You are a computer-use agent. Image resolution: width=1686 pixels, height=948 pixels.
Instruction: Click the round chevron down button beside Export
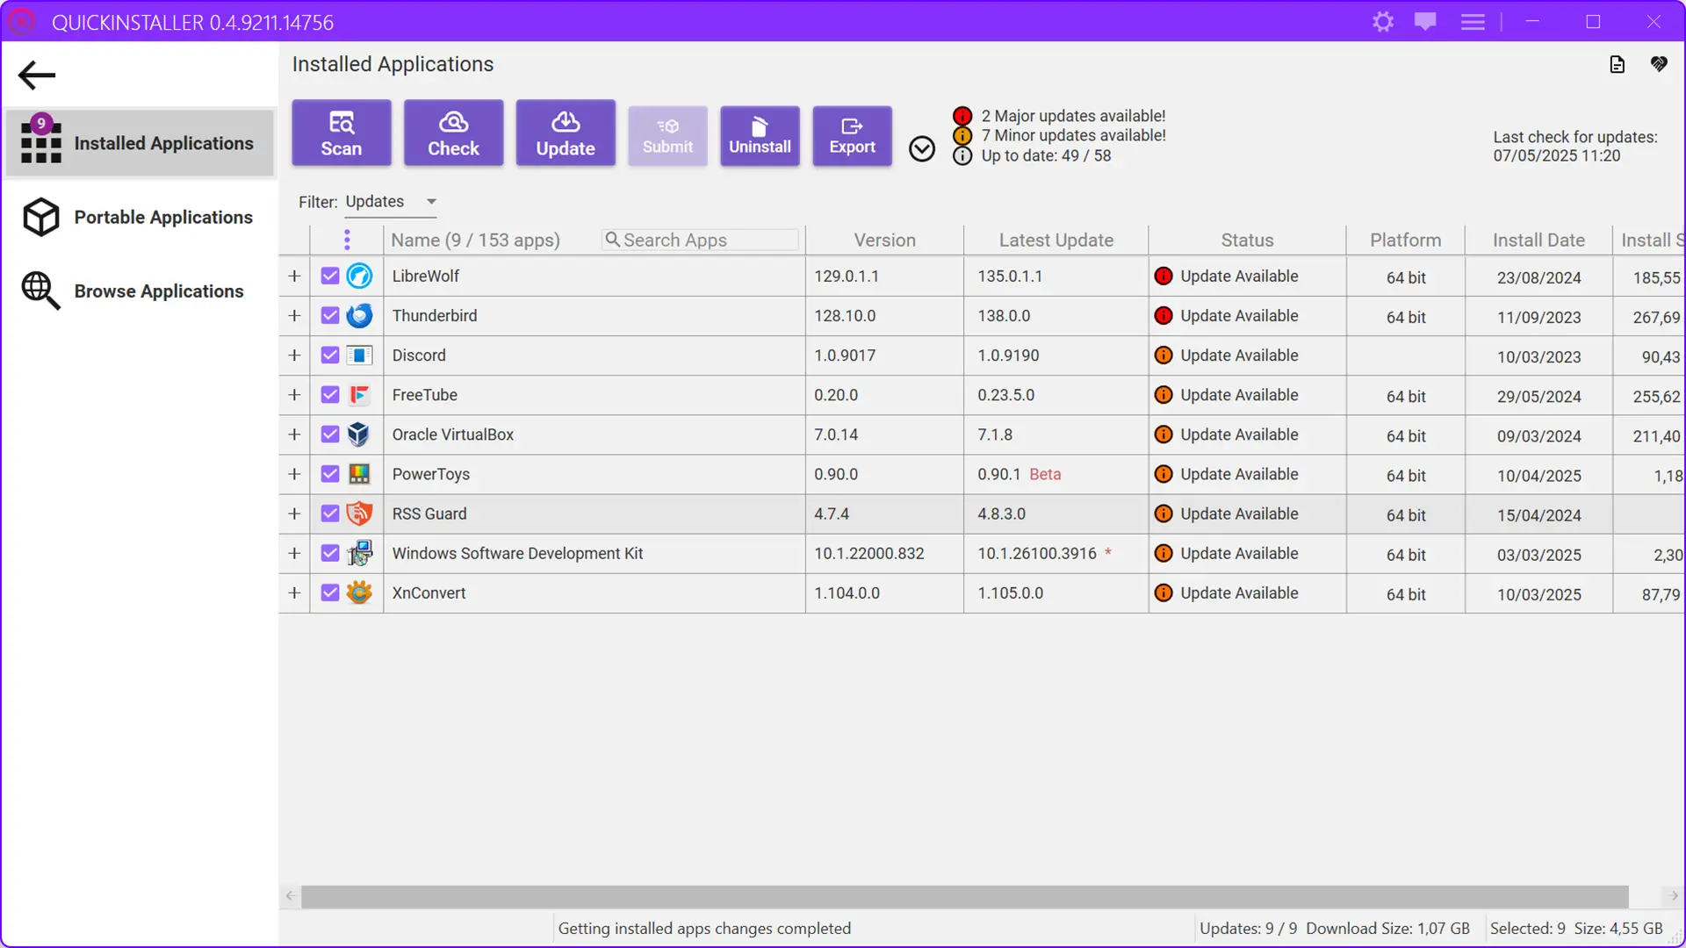click(x=921, y=149)
